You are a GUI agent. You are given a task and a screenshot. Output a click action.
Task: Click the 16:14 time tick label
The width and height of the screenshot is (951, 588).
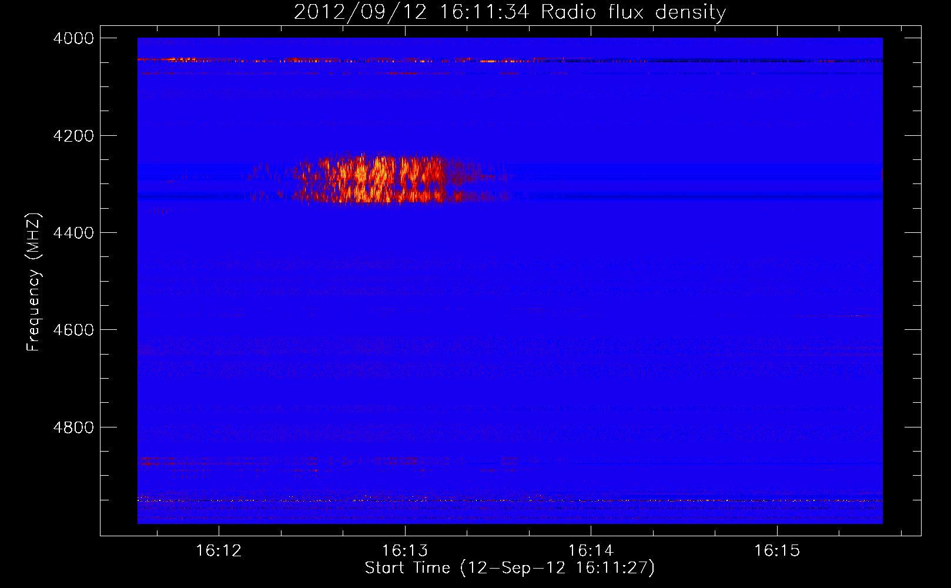591,551
